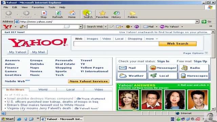
Task: Open the Favorites pane
Action: (x=102, y=15)
